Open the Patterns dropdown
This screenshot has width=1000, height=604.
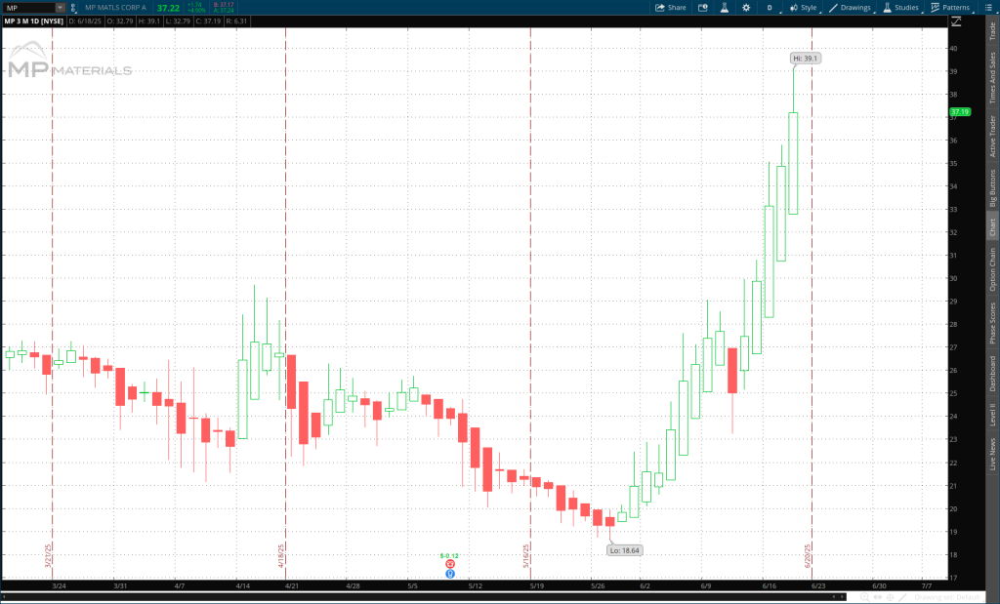(x=951, y=8)
